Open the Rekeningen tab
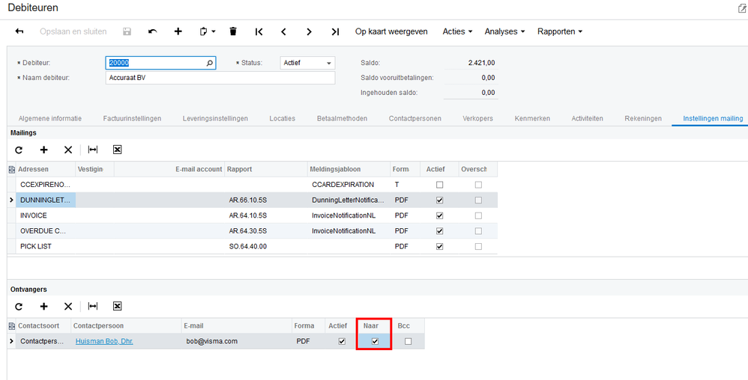The image size is (748, 380). point(643,118)
